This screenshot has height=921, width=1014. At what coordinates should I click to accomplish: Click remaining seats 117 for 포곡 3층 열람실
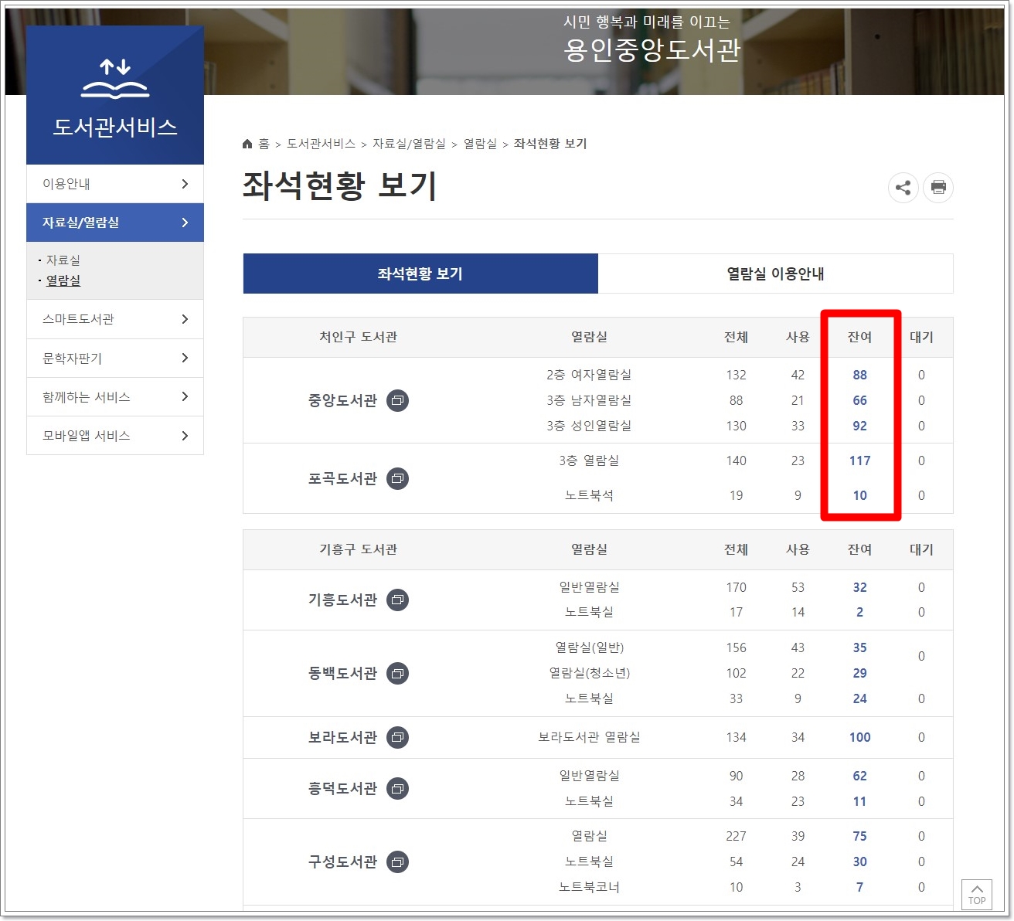[859, 460]
